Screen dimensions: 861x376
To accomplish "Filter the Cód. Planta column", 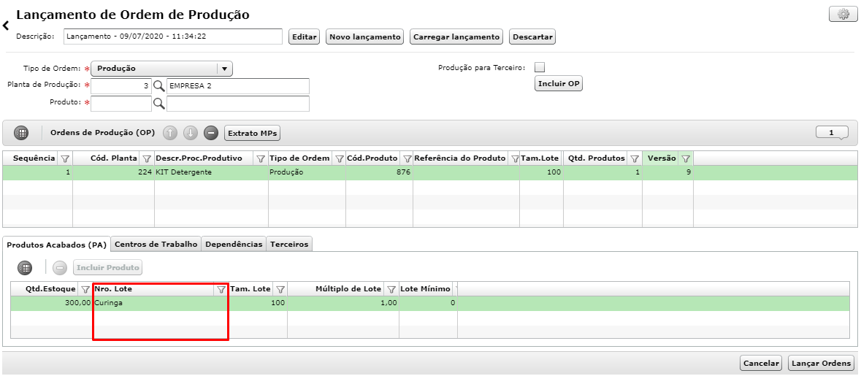I will pos(147,158).
